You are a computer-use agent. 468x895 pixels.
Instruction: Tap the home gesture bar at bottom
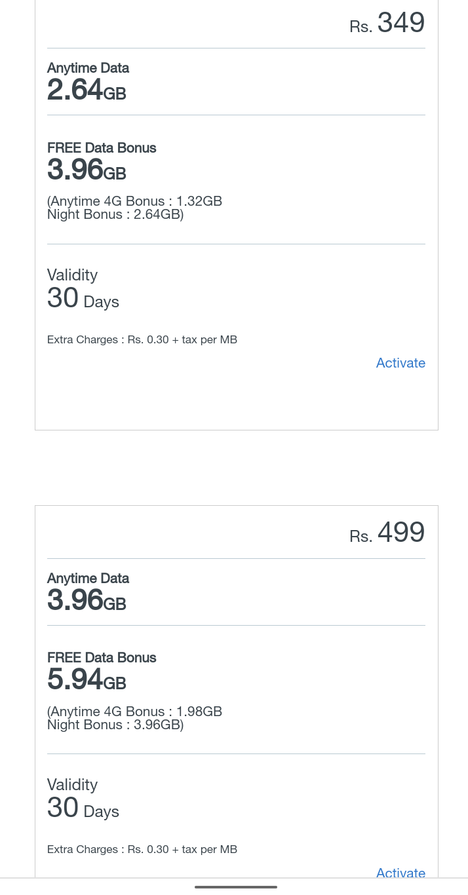coord(236,887)
